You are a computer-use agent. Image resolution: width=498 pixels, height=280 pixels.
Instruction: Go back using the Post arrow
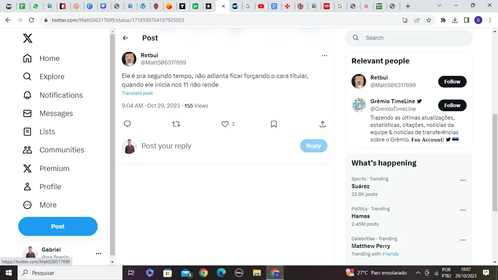pyautogui.click(x=125, y=38)
